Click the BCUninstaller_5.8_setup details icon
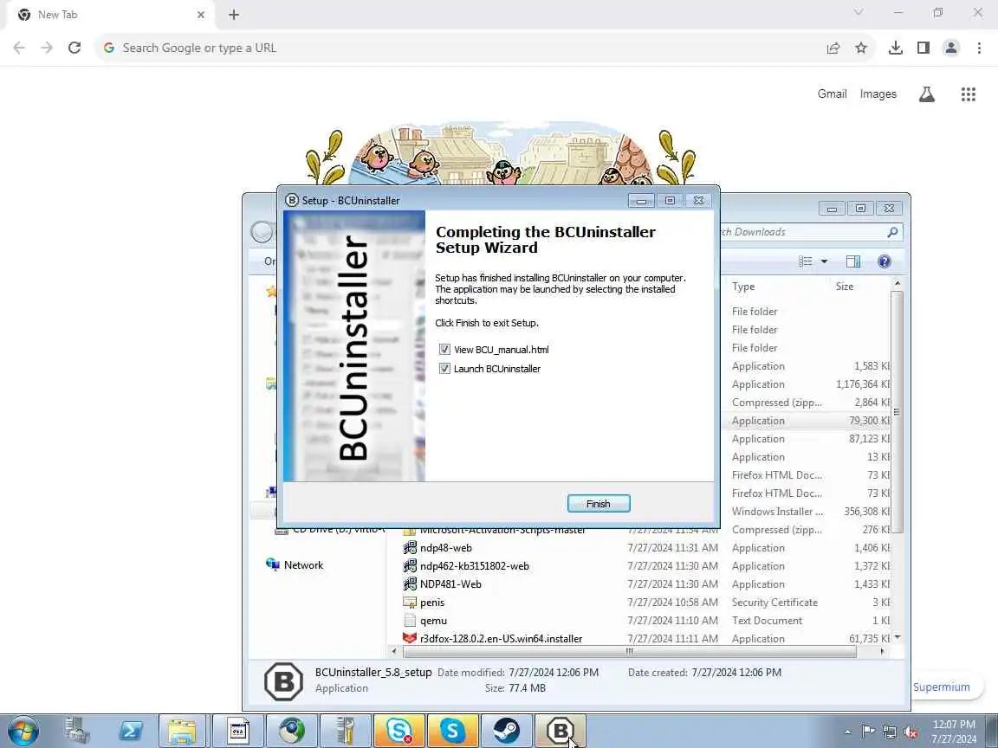998x748 pixels. click(x=284, y=681)
